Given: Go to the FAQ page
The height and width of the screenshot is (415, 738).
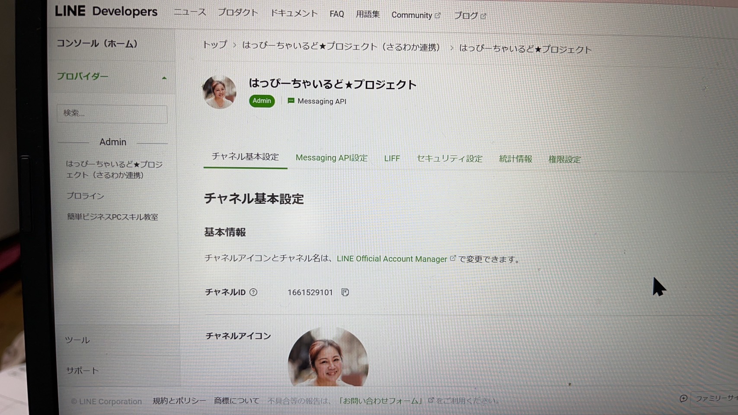Looking at the screenshot, I should click(x=337, y=14).
